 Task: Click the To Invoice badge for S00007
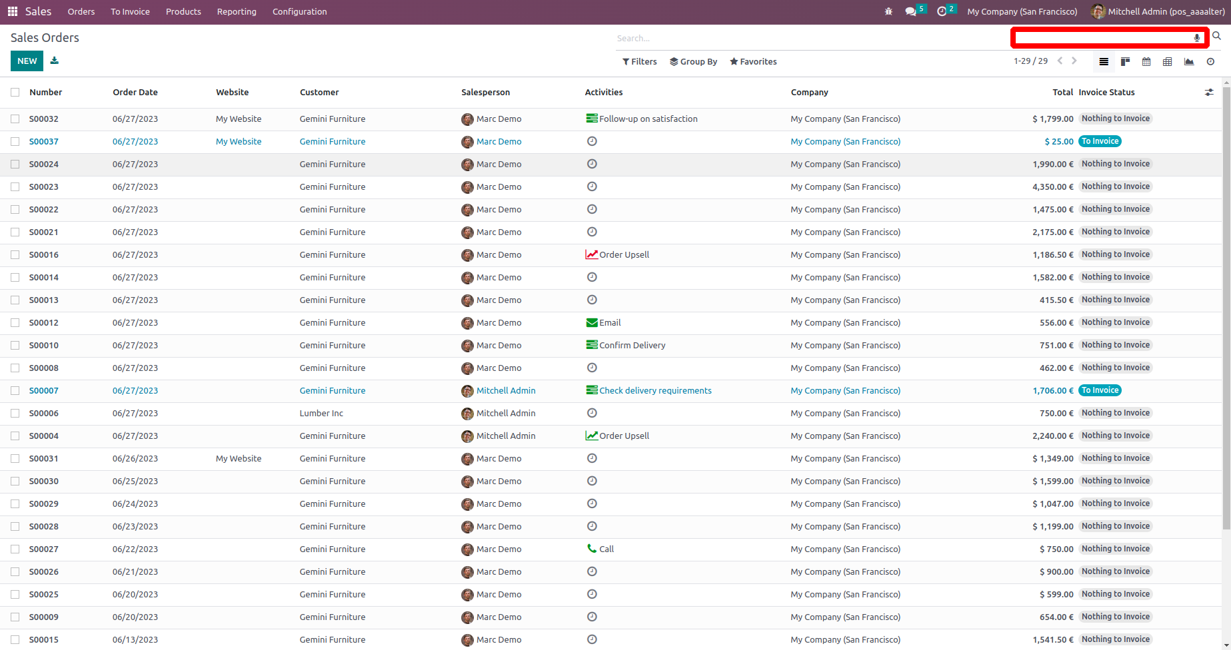point(1100,390)
